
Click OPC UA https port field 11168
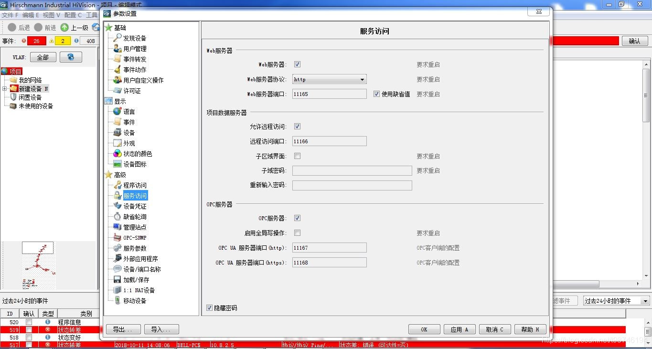pos(330,263)
